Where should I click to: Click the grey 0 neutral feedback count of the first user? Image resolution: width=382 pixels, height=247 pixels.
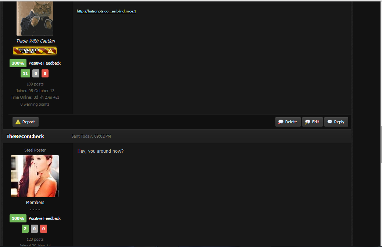tap(36, 73)
